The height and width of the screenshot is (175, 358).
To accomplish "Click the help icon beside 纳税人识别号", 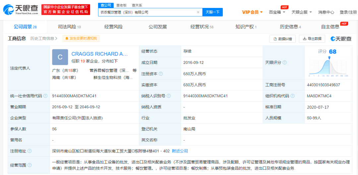I will (168, 96).
